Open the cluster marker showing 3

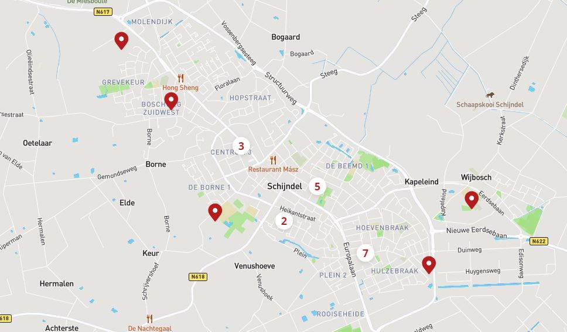pos(241,146)
